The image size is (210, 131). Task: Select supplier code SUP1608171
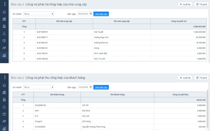pos(42,37)
